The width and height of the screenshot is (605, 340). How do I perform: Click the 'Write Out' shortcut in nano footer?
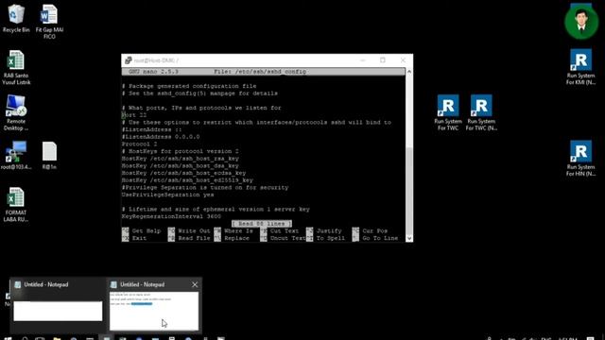(x=189, y=230)
